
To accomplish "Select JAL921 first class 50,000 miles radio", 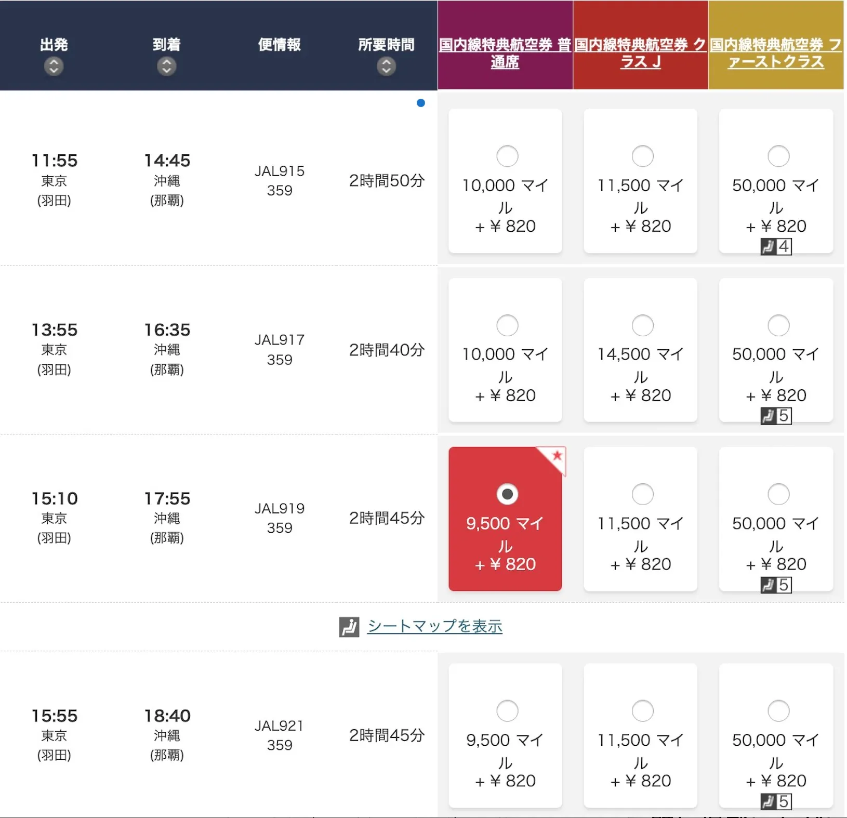I will tap(778, 711).
